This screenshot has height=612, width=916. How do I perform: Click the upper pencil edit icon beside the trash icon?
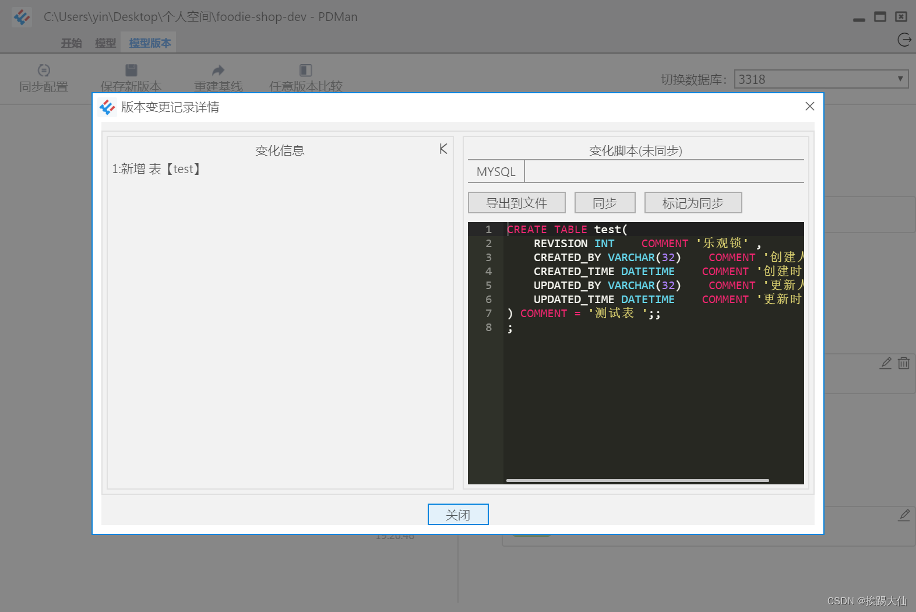pyautogui.click(x=886, y=363)
